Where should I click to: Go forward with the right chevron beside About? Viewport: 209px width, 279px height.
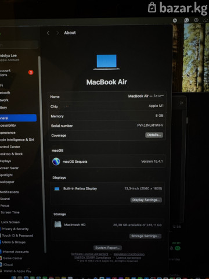pyautogui.click(x=57, y=33)
